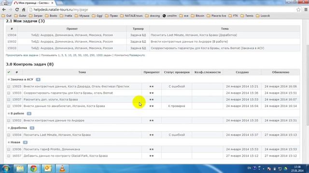Open the cmd.fm bookmark

169,16
